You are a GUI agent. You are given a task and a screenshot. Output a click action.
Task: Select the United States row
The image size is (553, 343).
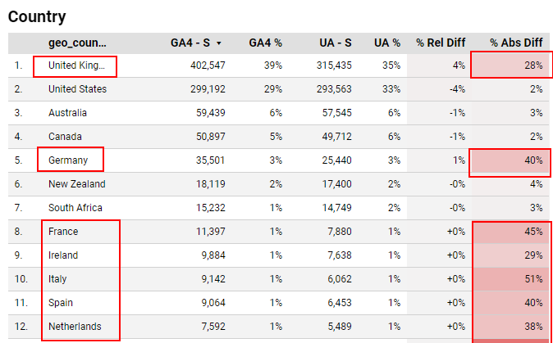[77, 89]
